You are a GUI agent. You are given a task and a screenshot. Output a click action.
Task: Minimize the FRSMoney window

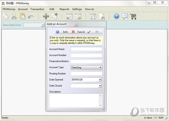pyautogui.click(x=149, y=3)
